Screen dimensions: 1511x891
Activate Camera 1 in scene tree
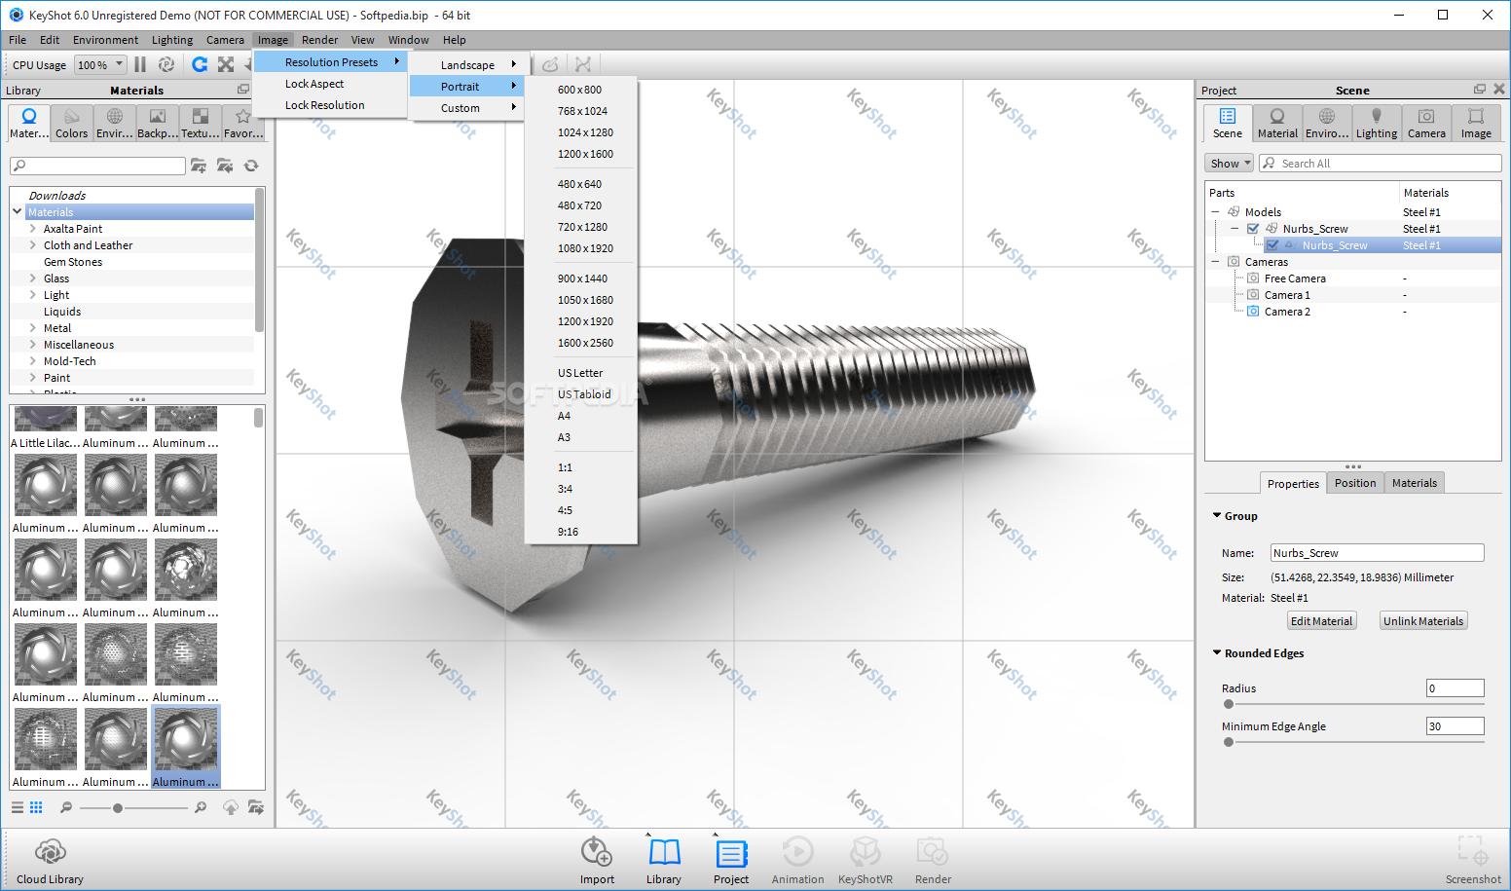[1286, 295]
